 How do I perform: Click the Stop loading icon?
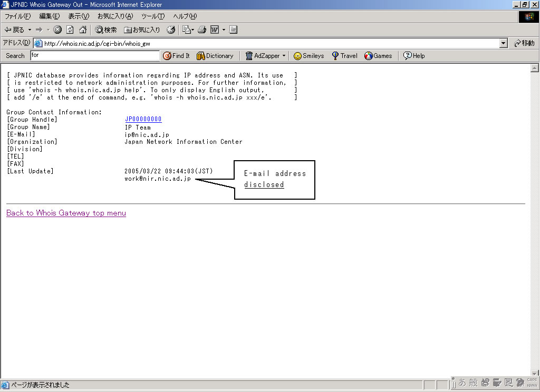57,30
